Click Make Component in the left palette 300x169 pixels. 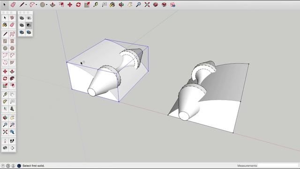click(x=12, y=18)
